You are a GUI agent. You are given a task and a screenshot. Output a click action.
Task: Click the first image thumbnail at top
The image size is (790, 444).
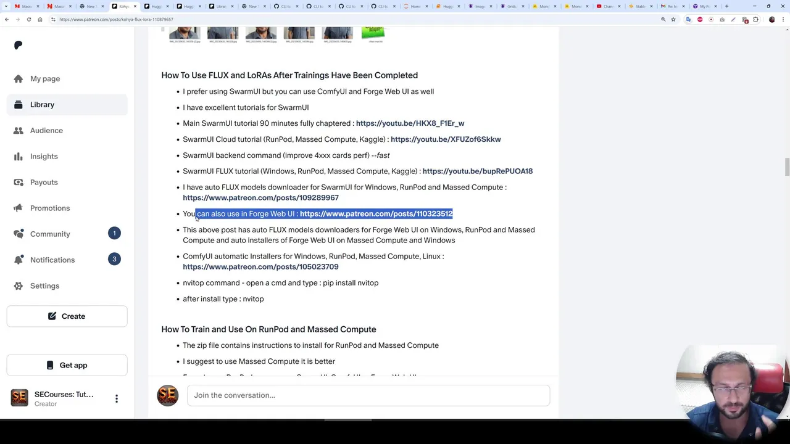(x=185, y=33)
